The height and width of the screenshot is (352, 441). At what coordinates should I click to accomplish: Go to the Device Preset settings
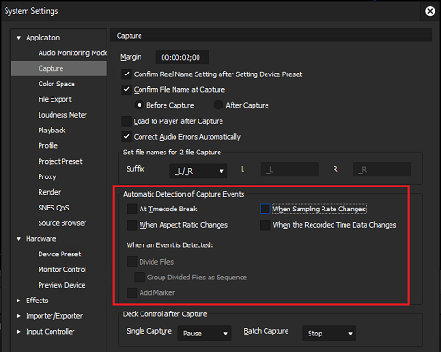click(60, 254)
